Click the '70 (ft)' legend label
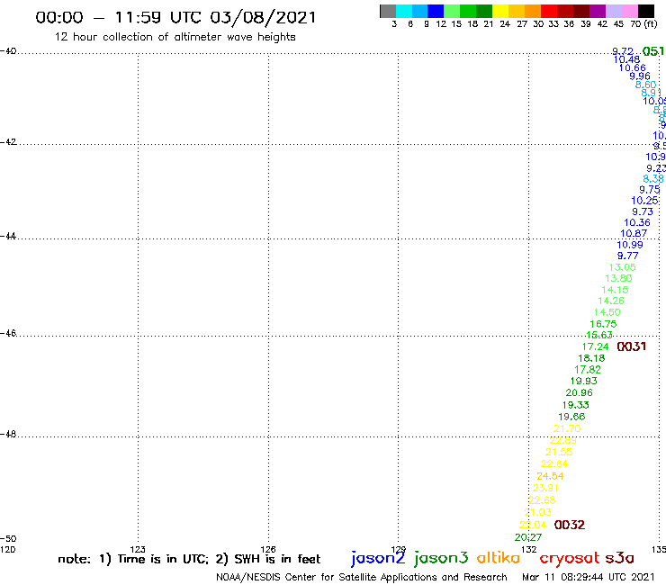This screenshot has width=666, height=585. (643, 24)
